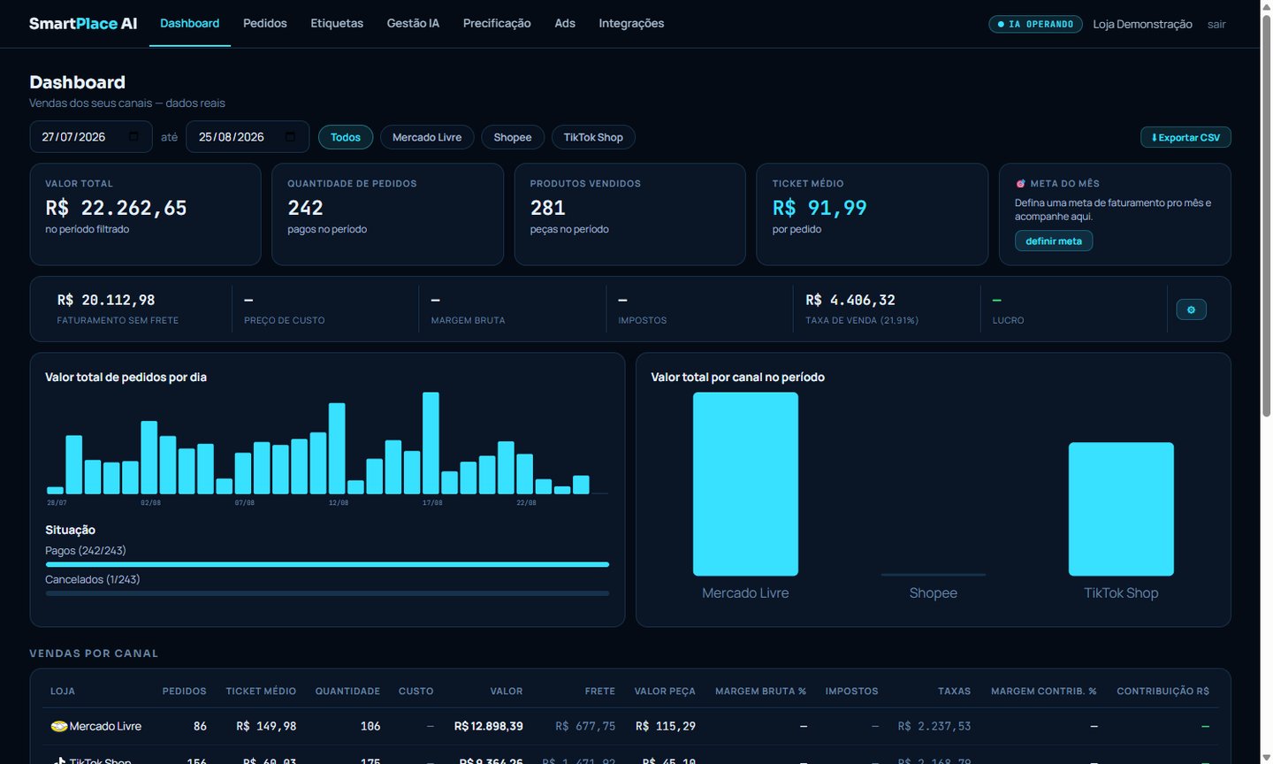Screen dimensions: 1273x764
Task: Open calendar picker in end date 25/08/2026
Action: 291,137
